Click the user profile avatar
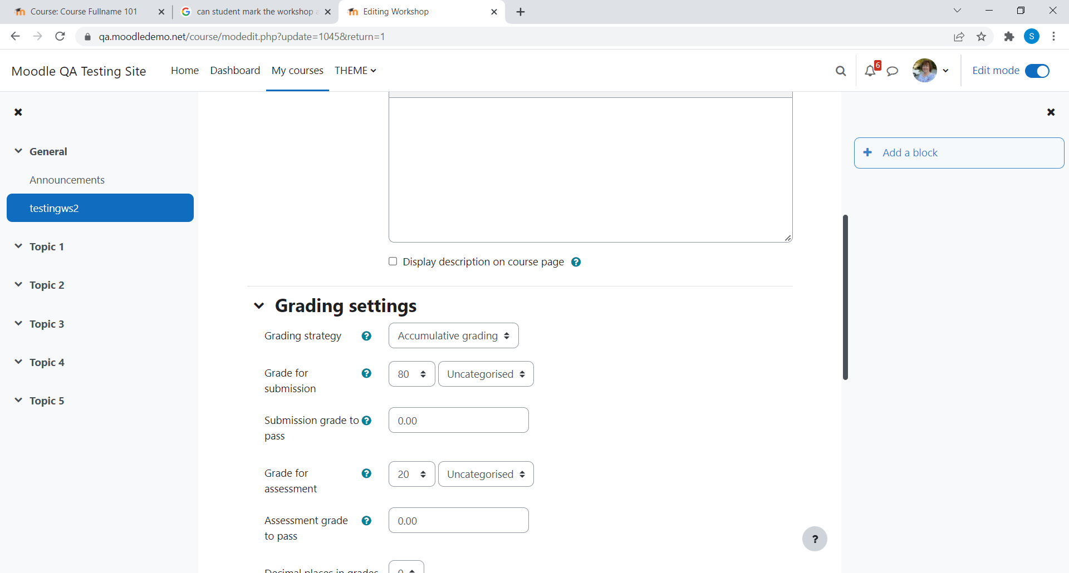The height and width of the screenshot is (573, 1069). tap(925, 71)
